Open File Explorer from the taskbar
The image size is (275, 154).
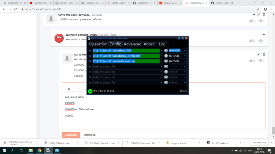pos(31,150)
